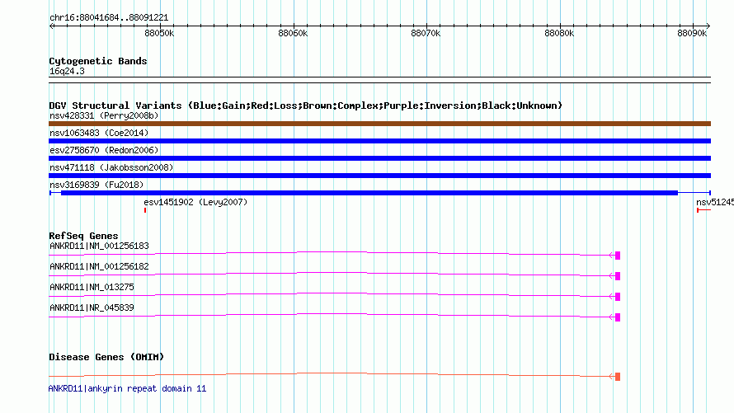Click the magenta exon box of NM_001256182
This screenshot has width=734, height=413.
pos(618,276)
